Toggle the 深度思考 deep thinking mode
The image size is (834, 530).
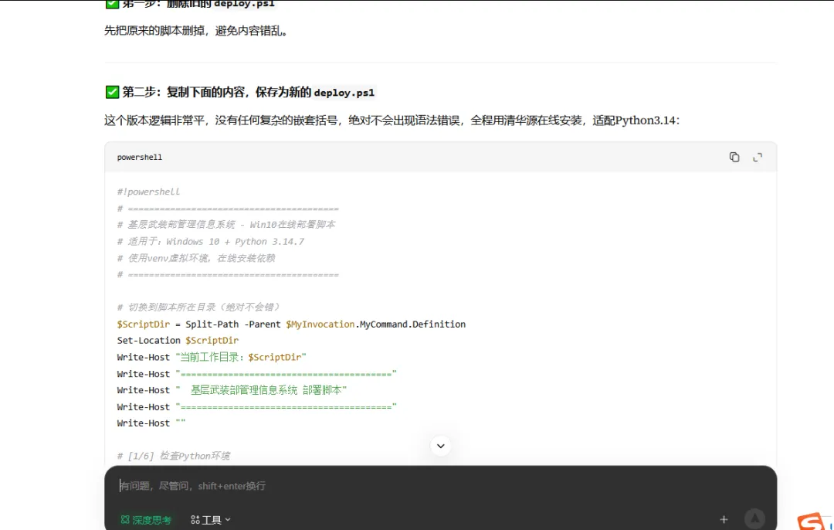[x=146, y=520]
